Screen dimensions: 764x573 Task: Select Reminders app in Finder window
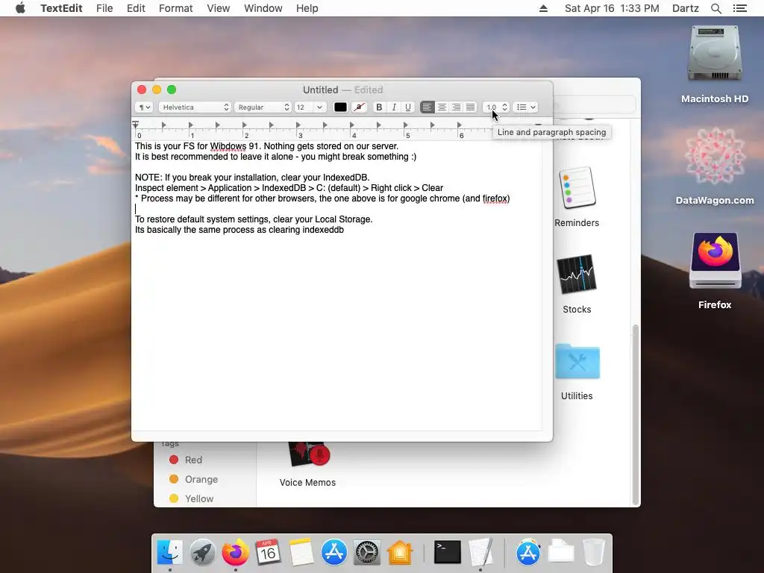[x=577, y=188]
